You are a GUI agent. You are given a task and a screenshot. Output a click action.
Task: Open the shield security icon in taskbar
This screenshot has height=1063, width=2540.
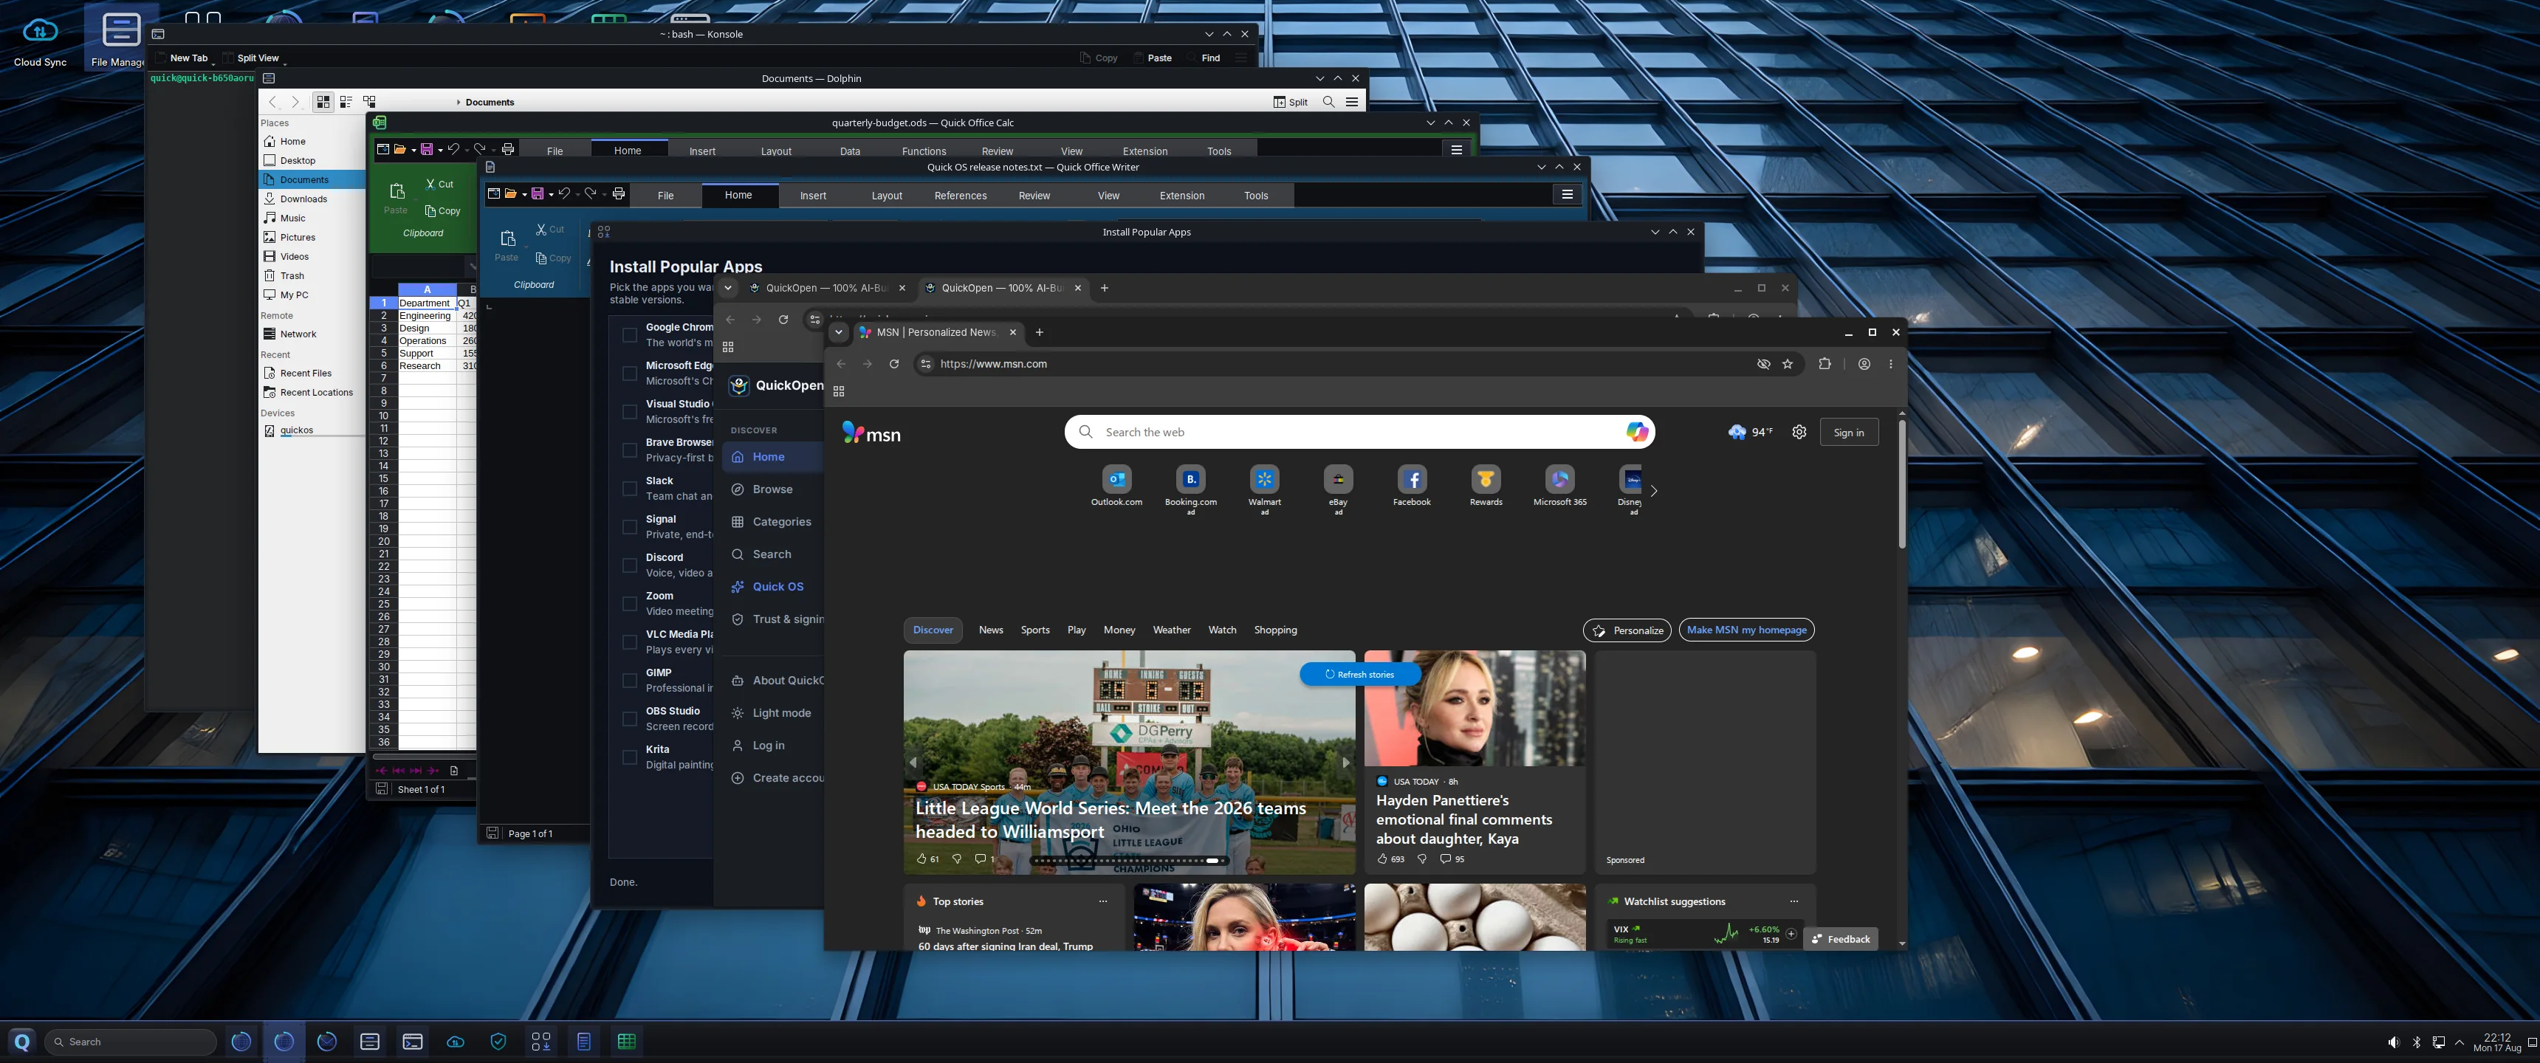pos(498,1042)
